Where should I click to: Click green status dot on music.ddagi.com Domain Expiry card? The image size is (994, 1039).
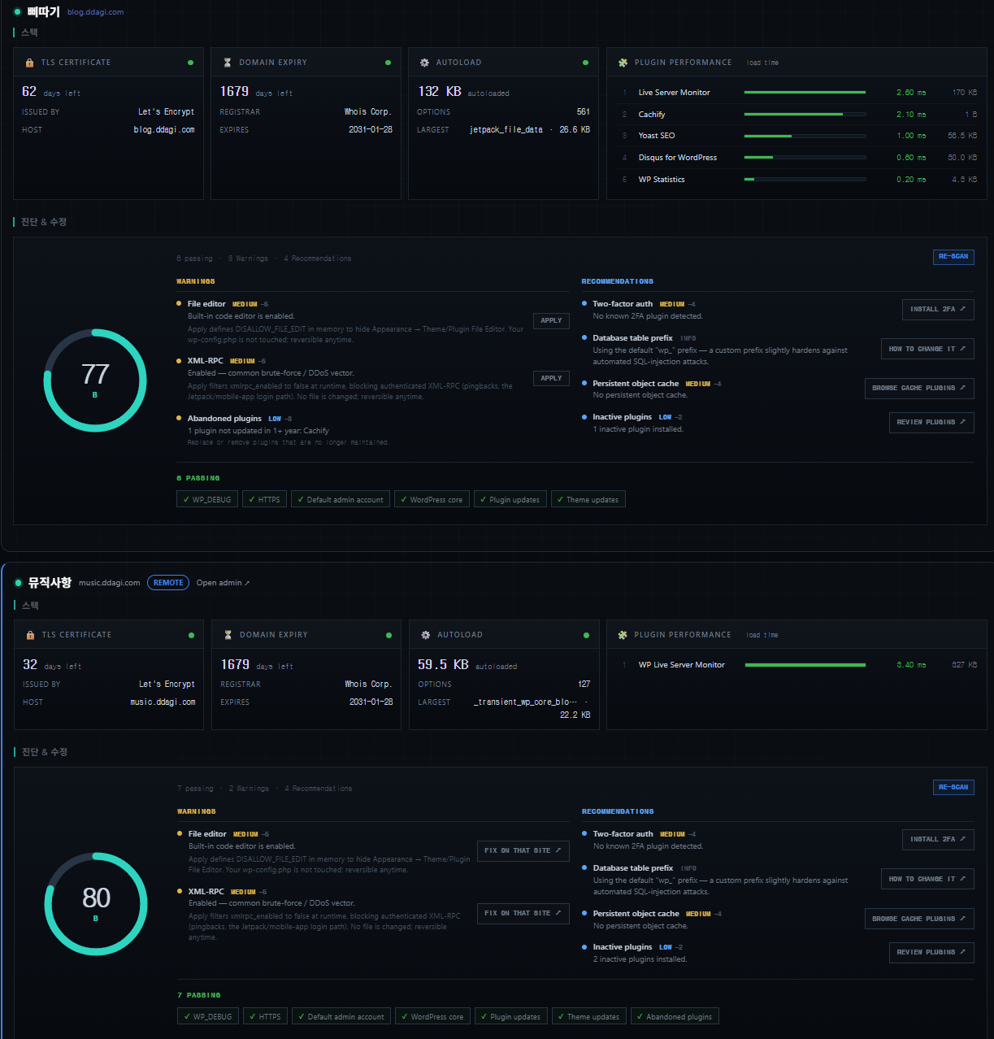tap(388, 635)
